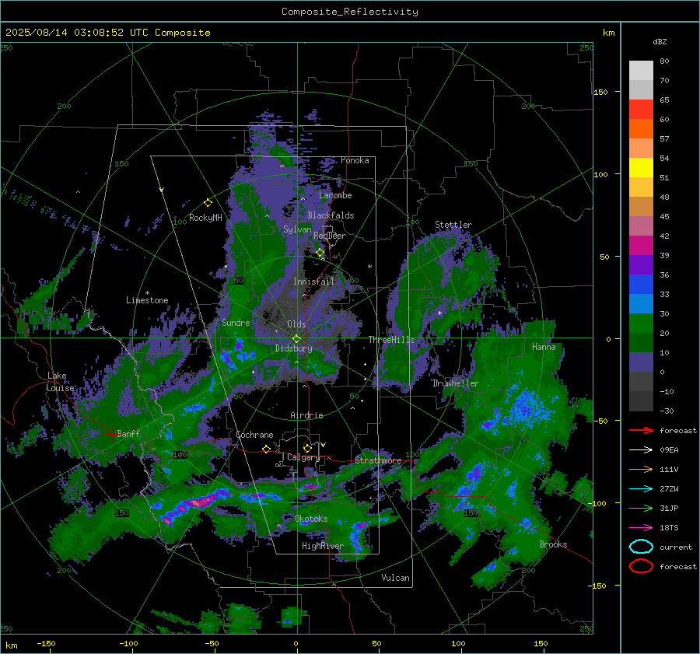Click the red forecast arrow legend icon
Image resolution: width=700 pixels, height=654 pixels.
[641, 430]
